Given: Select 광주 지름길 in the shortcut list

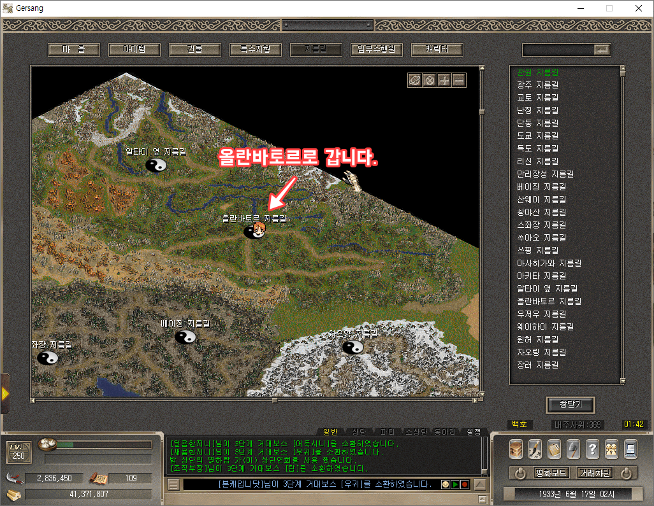Looking at the screenshot, I should tap(537, 85).
